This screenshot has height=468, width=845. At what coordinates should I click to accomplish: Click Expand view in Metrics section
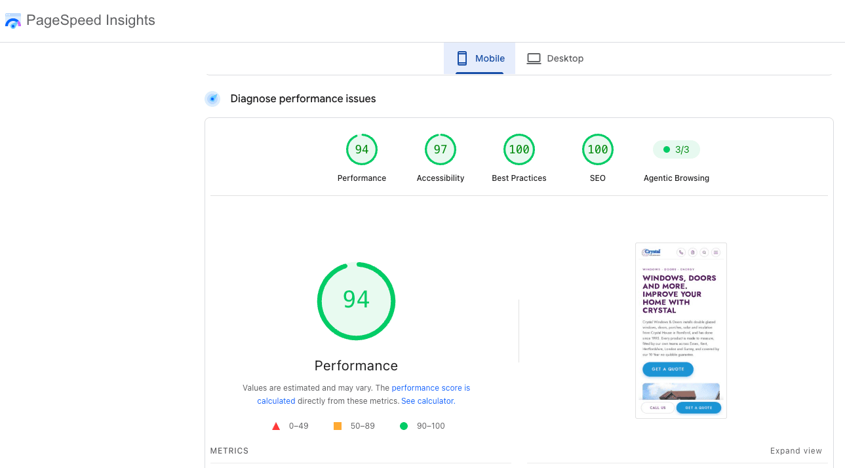coord(796,451)
